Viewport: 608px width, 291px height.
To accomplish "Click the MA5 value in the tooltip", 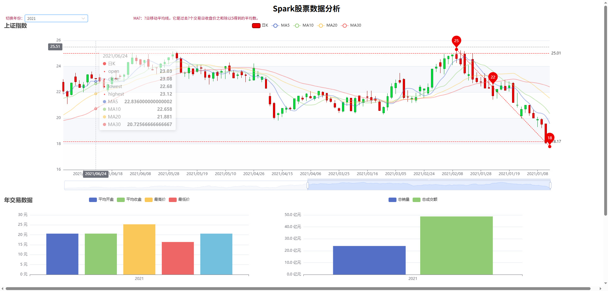I will (148, 102).
